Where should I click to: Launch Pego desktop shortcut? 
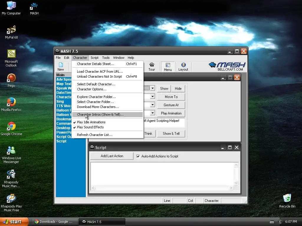pyautogui.click(x=11, y=81)
